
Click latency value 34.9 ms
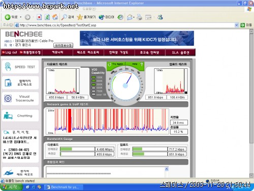tap(179, 122)
